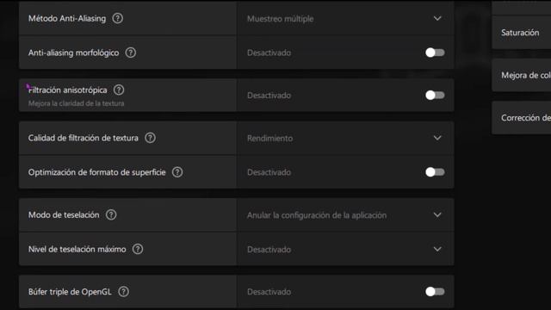Open the Rendimiento texture quality dropdown
This screenshot has height=310, width=551.
[345, 138]
